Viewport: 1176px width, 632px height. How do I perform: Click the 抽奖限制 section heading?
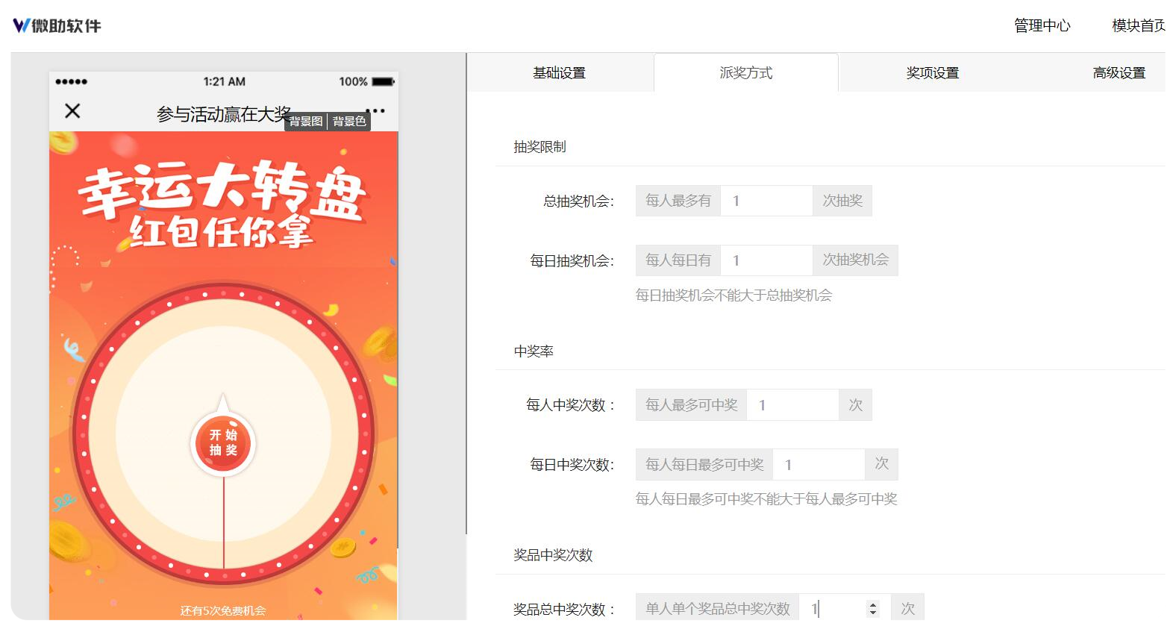coord(539,147)
